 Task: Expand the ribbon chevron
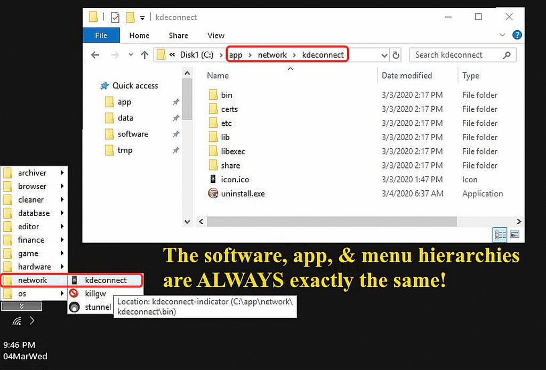pyautogui.click(x=502, y=35)
